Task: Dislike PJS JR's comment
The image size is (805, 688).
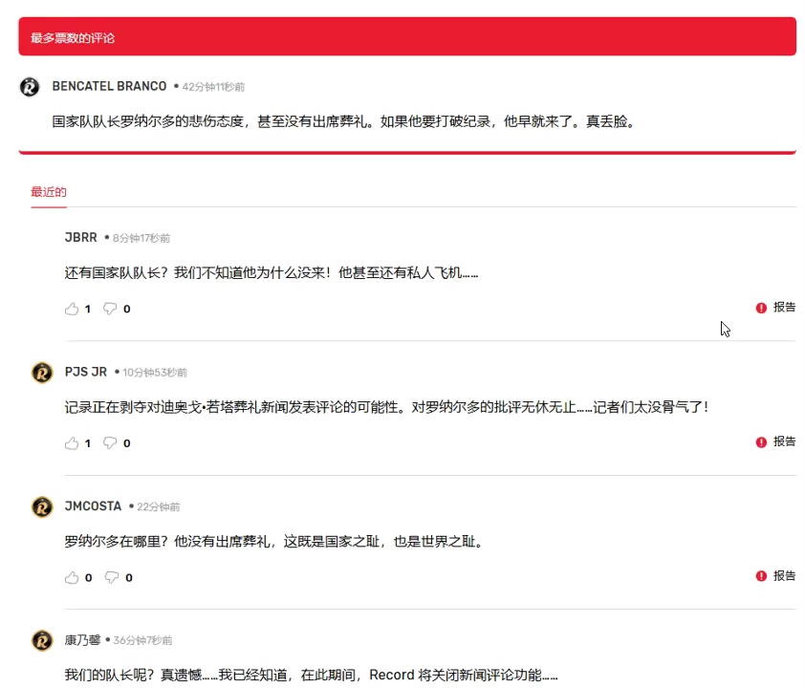Action: pos(108,442)
